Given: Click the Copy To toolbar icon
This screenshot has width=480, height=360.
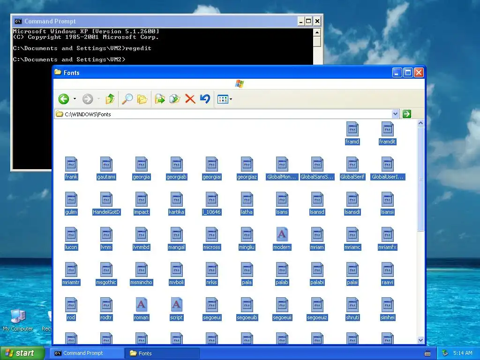Looking at the screenshot, I should click(x=175, y=99).
